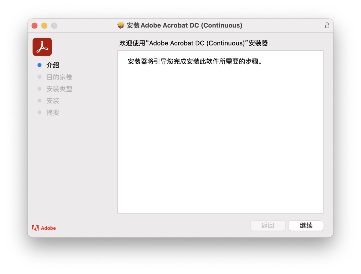This screenshot has width=361, height=274.
Task: Minimize the installer with yellow button
Action: click(44, 26)
